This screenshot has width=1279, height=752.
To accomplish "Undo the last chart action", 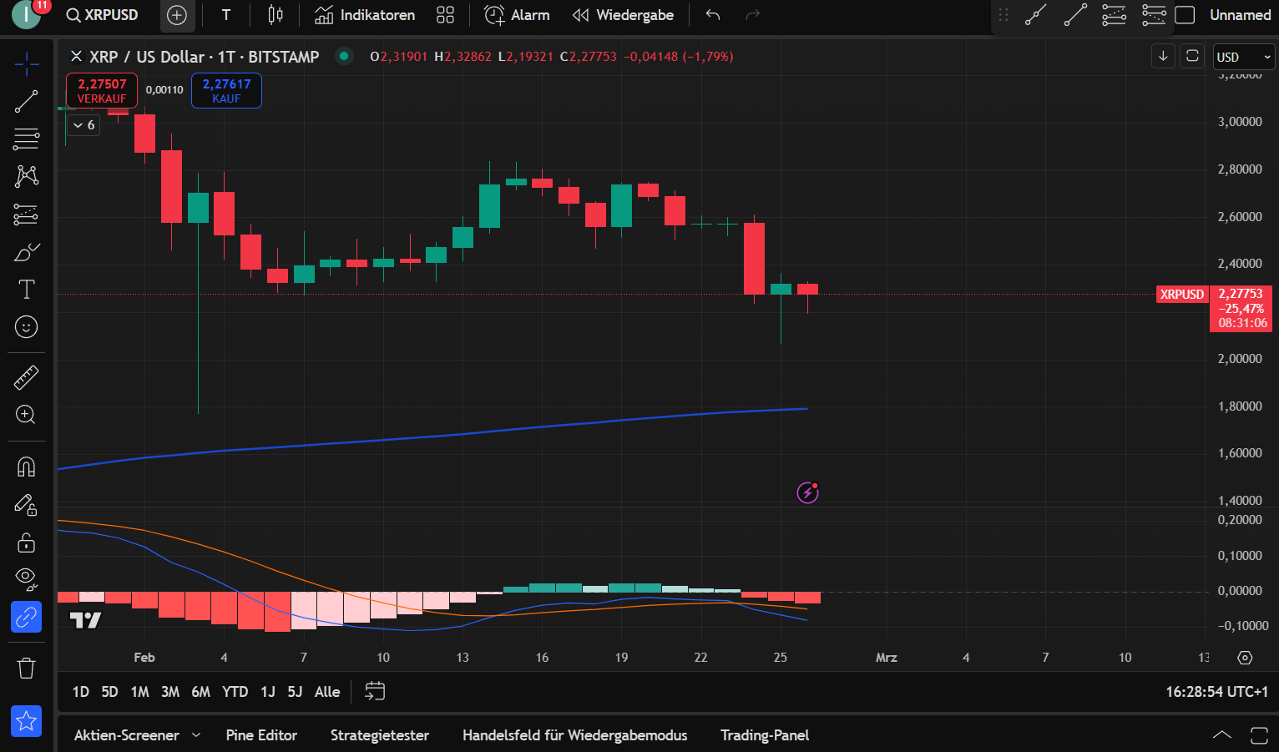I will [x=712, y=15].
